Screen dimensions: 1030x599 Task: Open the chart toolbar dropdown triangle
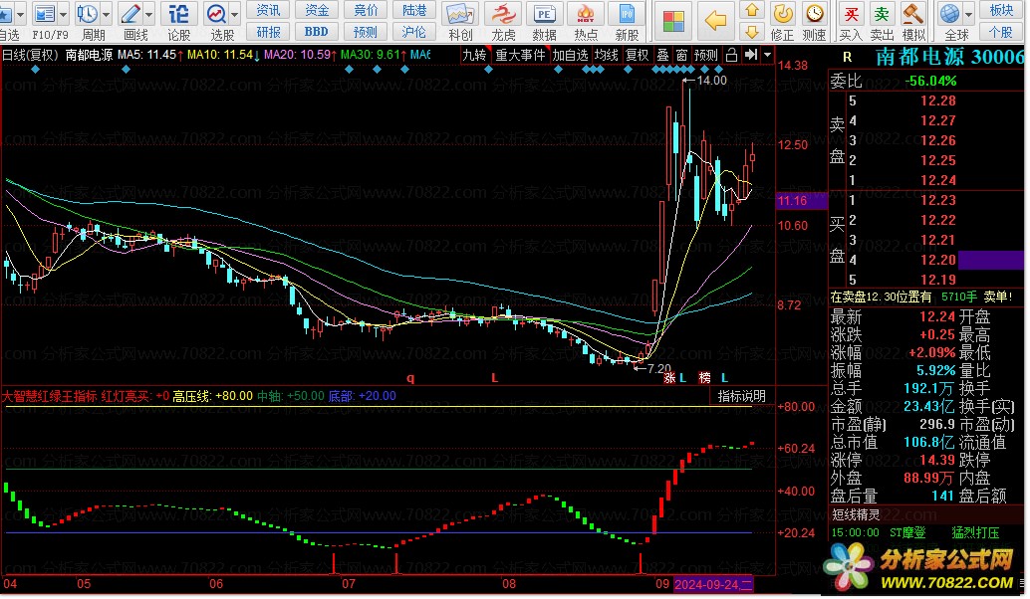(x=767, y=55)
